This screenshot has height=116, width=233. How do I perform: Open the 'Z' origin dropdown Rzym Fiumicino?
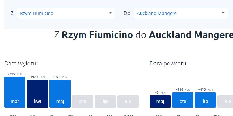(x=66, y=13)
